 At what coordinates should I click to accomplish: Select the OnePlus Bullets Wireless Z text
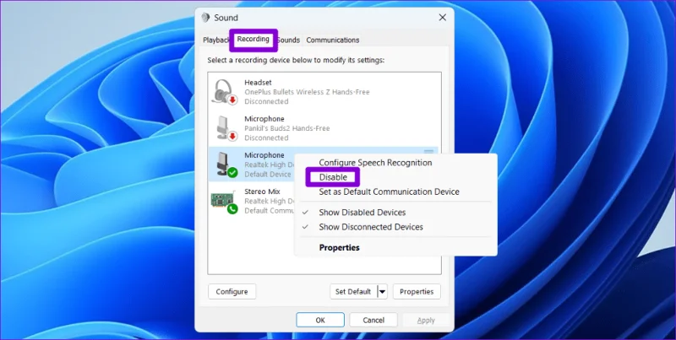click(307, 92)
